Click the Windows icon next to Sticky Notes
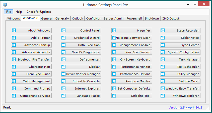The height and width of the screenshot is (113, 212). [163, 38]
